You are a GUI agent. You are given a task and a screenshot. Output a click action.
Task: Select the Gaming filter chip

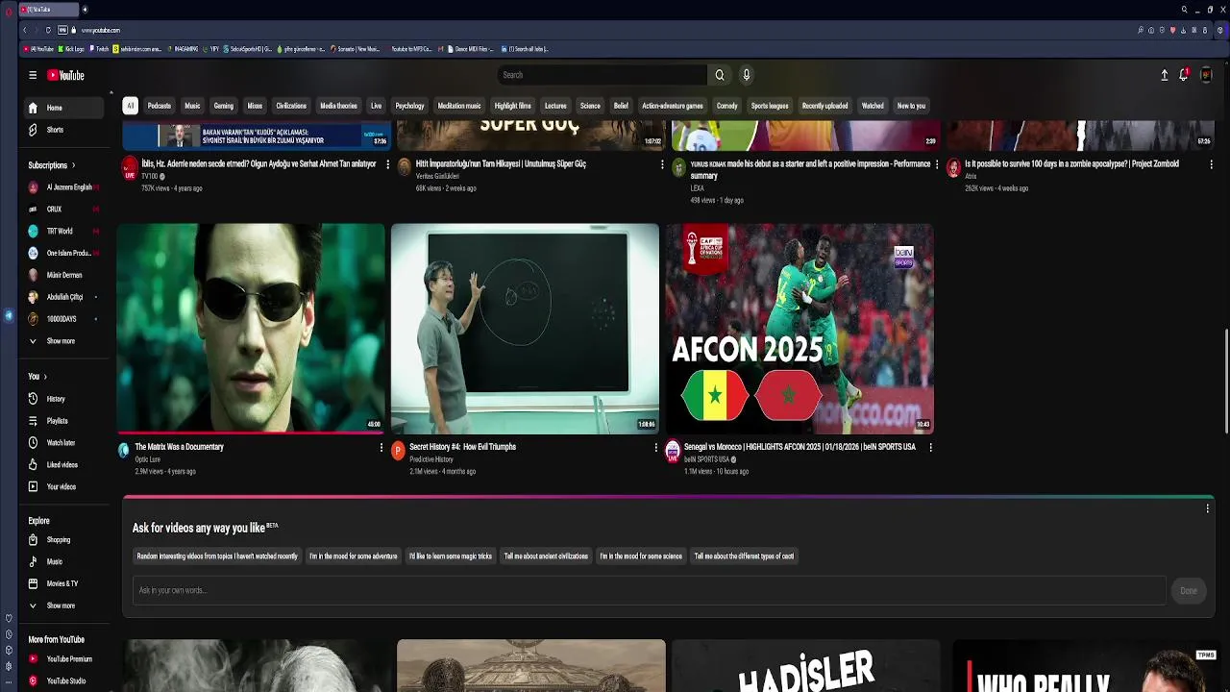(224, 106)
